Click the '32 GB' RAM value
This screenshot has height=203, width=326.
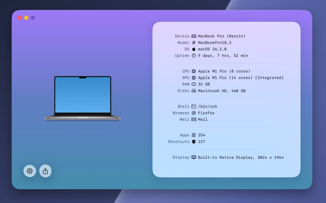tap(204, 84)
